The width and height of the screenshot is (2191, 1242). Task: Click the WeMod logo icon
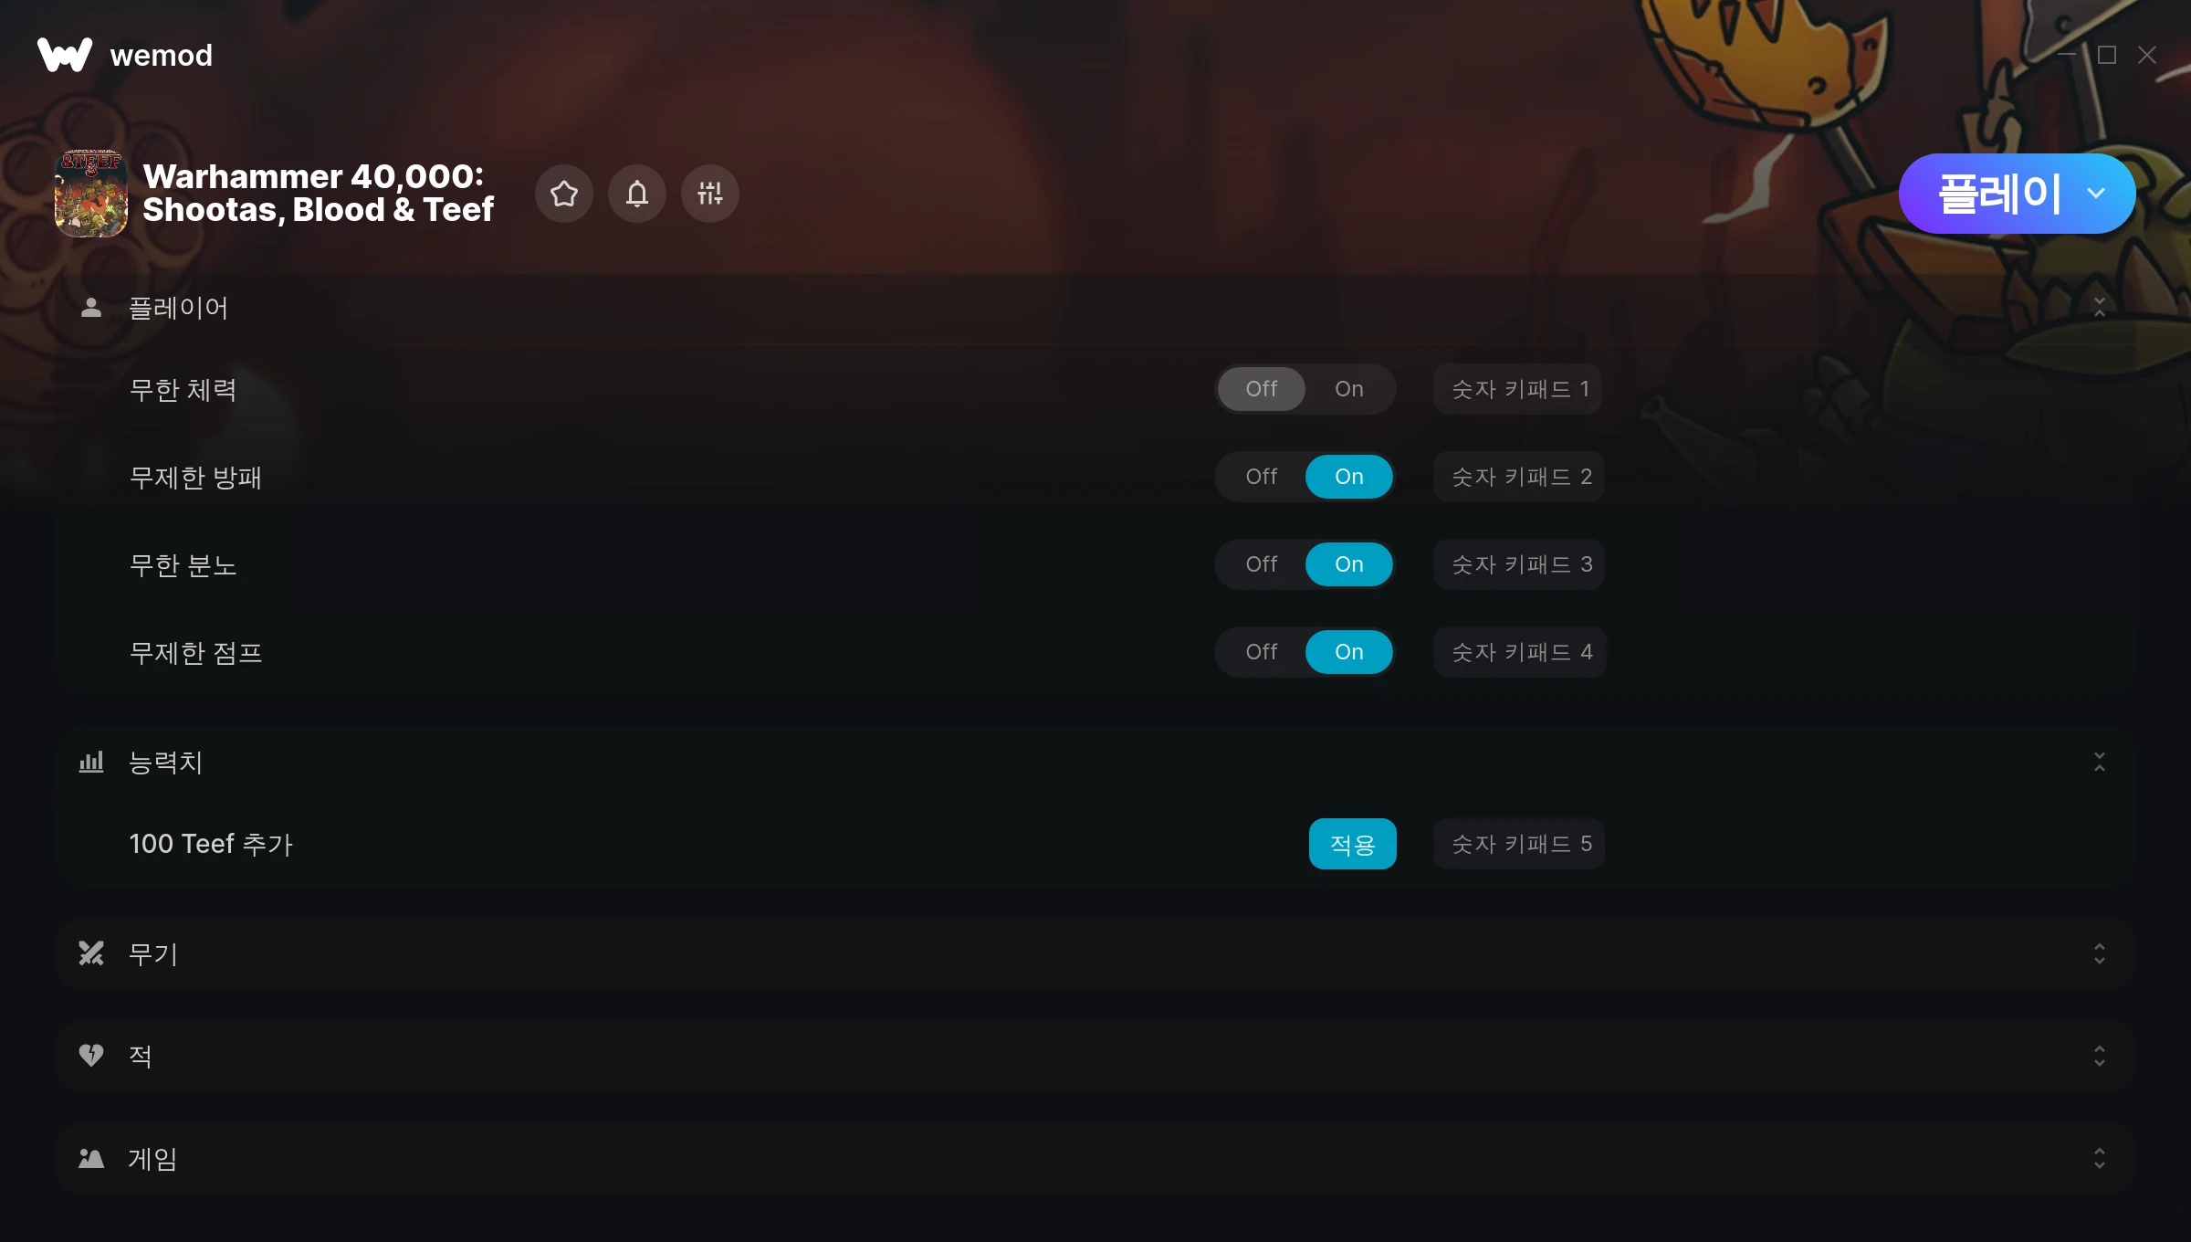[65, 55]
